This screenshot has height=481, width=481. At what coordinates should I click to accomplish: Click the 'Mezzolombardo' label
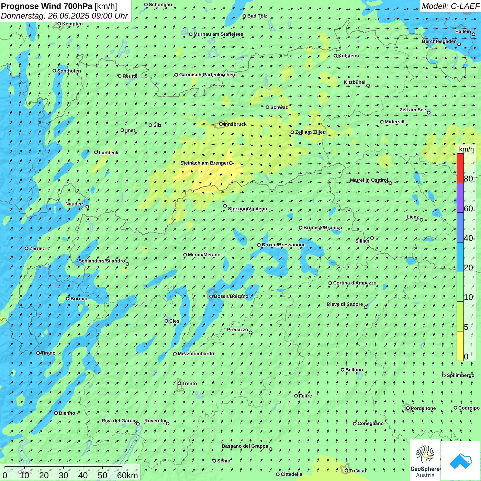coord(196,354)
